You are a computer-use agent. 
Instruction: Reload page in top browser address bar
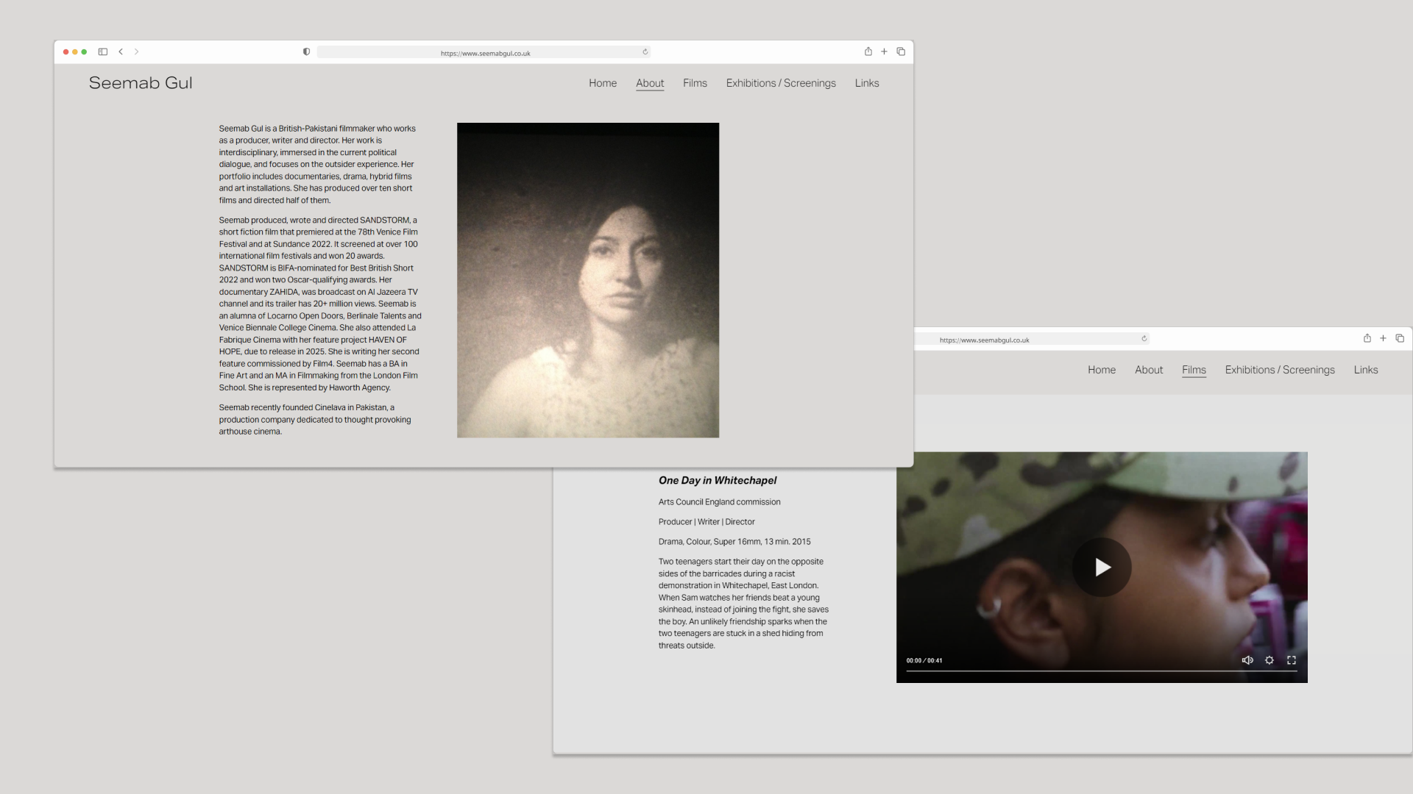pyautogui.click(x=645, y=51)
